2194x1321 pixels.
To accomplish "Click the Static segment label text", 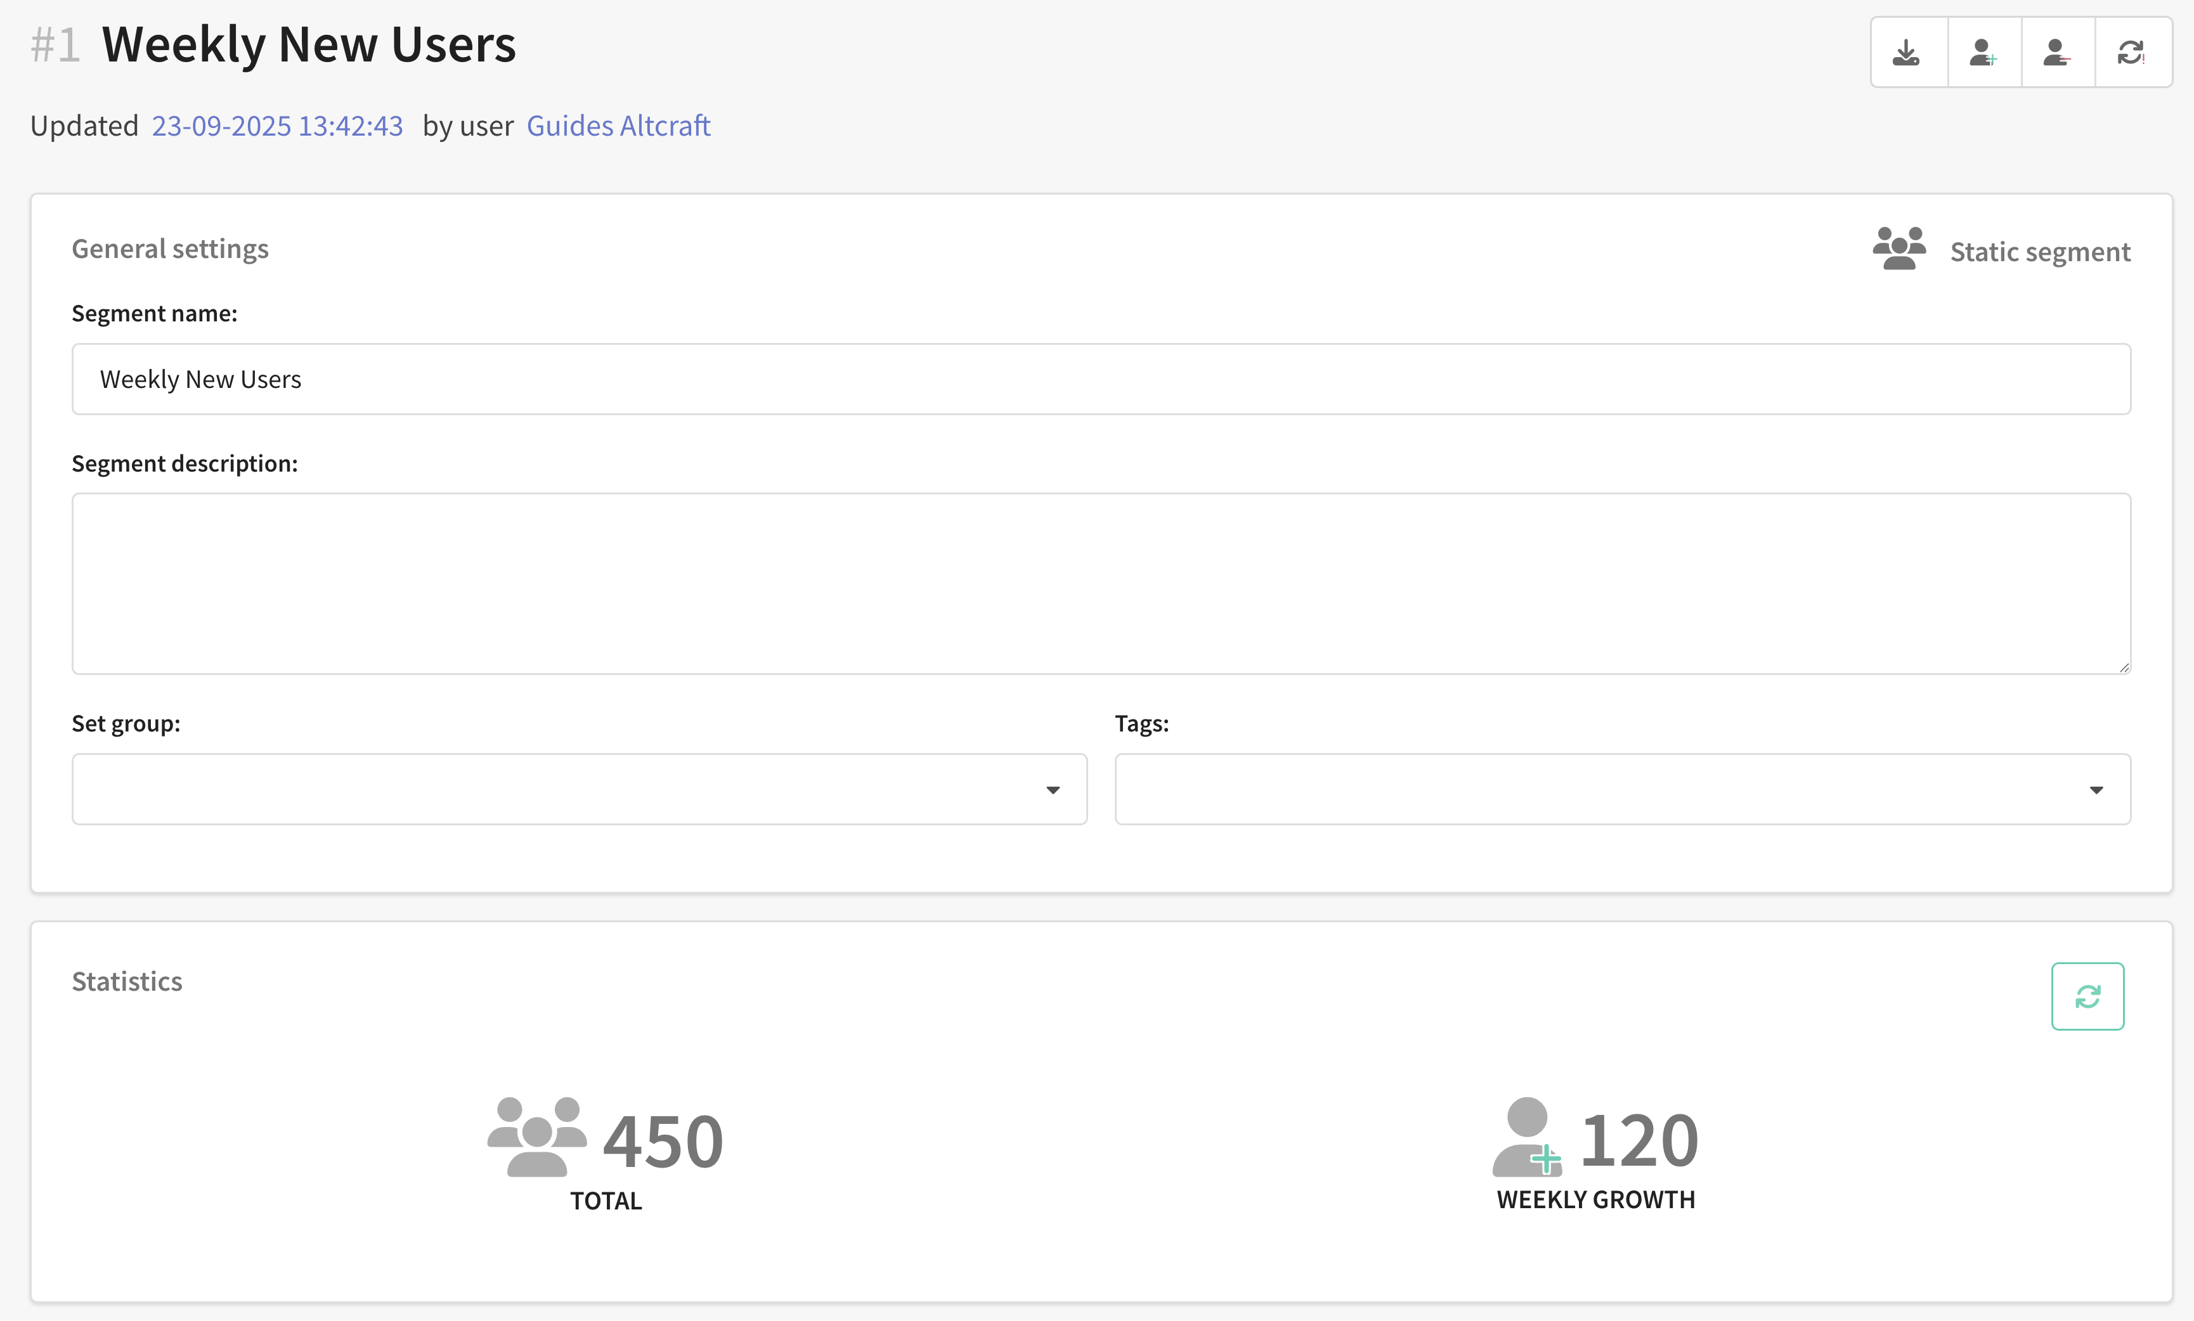I will [x=2040, y=252].
